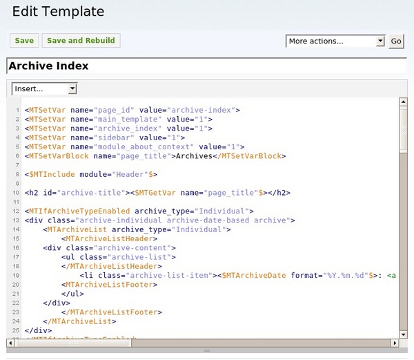Open the More actions dropdown

tap(335, 41)
